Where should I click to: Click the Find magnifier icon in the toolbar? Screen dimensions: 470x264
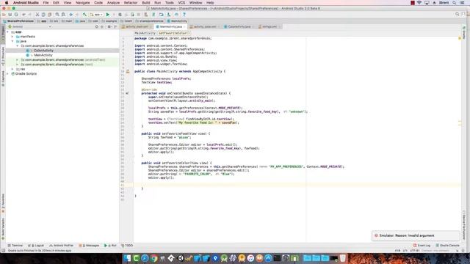coord(57,15)
